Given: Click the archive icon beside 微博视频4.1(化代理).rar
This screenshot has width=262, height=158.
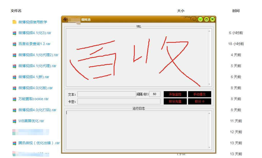Looking at the screenshot, I should point(14,66).
